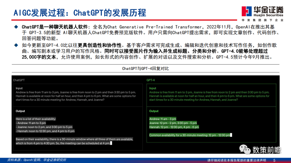Click green 'Hannah: 12 pm - 12:30 pm, 4 pm - 6 pm'

(174, 127)
